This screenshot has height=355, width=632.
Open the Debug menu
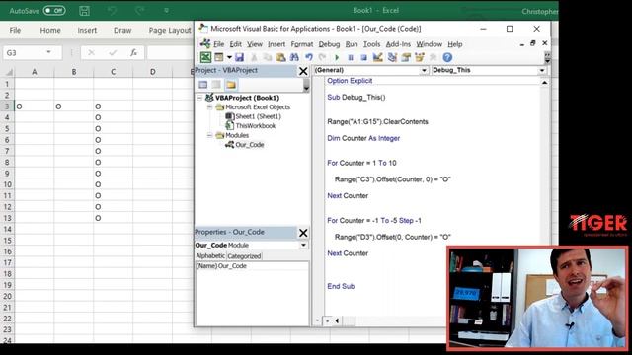[x=329, y=44]
